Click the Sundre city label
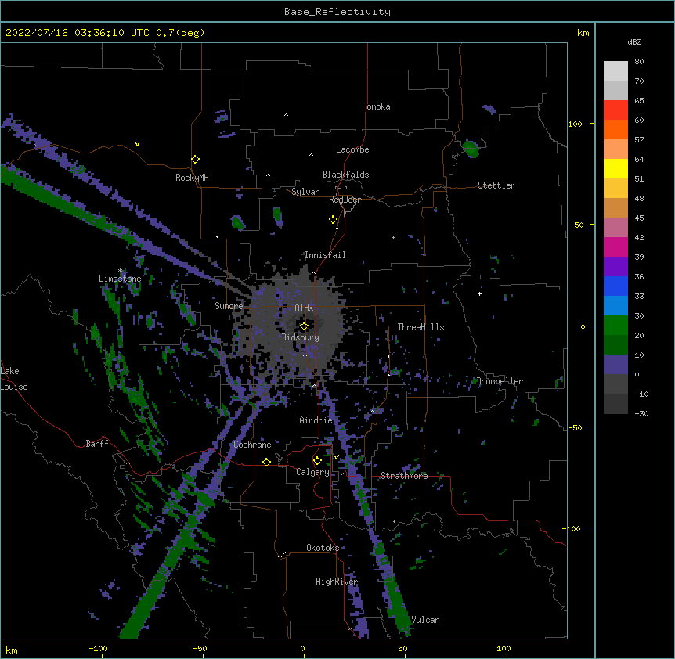 pyautogui.click(x=229, y=306)
